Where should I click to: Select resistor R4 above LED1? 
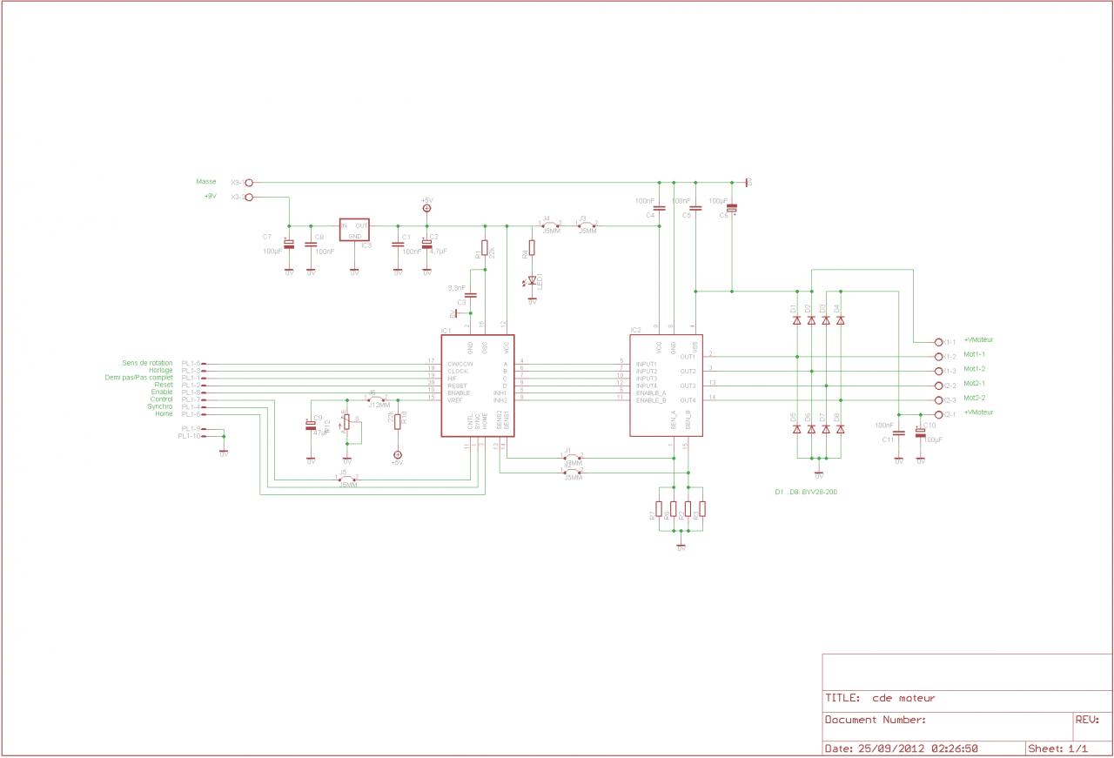[x=532, y=248]
